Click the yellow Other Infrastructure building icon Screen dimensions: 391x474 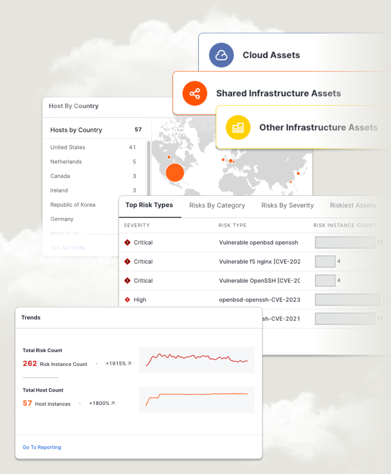[238, 128]
